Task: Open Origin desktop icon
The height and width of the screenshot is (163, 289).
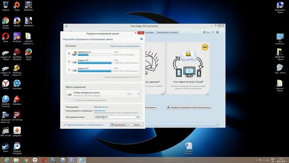Action: 17,6
